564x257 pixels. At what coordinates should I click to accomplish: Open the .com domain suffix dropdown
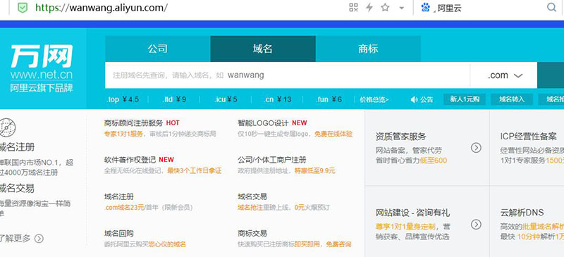[503, 75]
